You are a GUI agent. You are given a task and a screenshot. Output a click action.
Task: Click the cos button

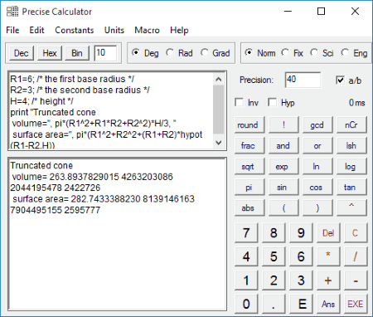(x=317, y=188)
